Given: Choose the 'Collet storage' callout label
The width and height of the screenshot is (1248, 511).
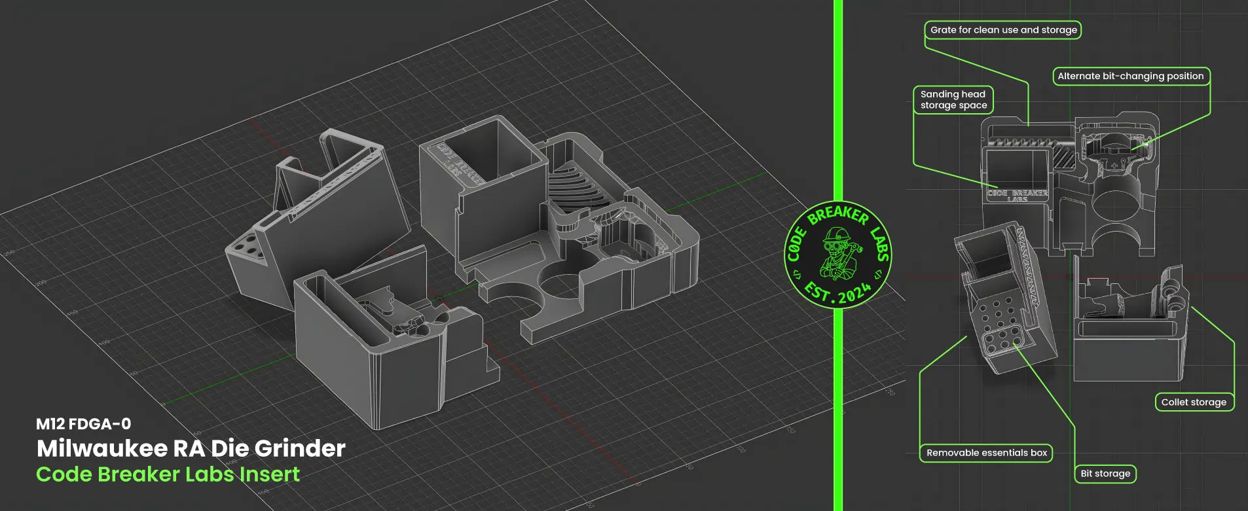Looking at the screenshot, I should (1193, 402).
